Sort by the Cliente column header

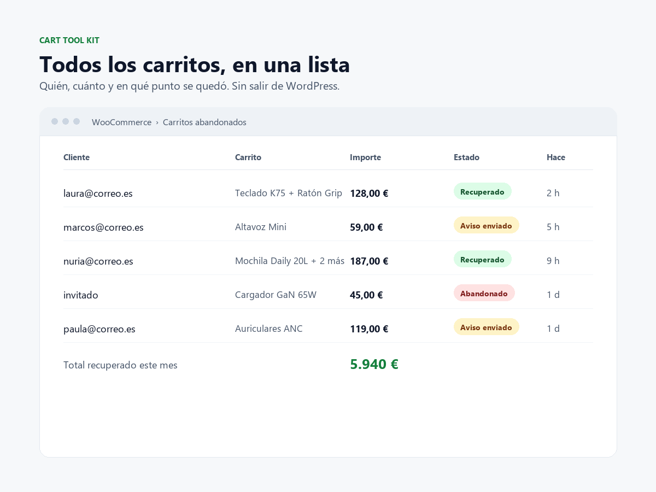[77, 157]
